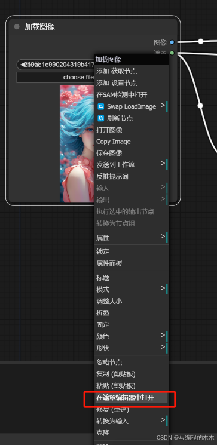Expand the 颜色 submenu arrow

pyautogui.click(x=163, y=335)
